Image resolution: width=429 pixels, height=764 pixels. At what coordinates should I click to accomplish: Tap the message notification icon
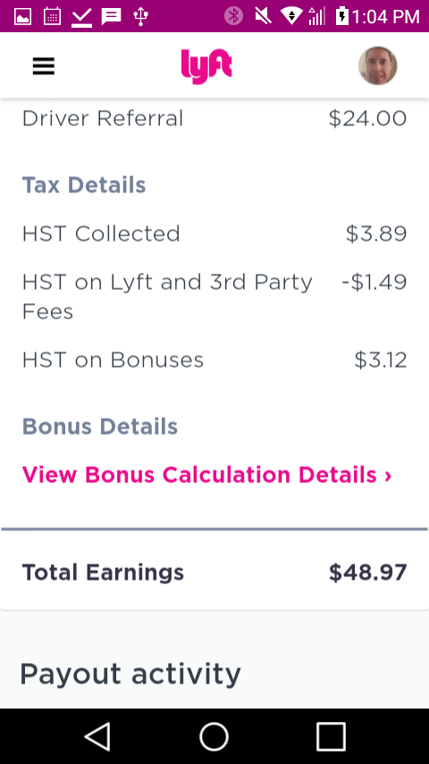point(111,17)
